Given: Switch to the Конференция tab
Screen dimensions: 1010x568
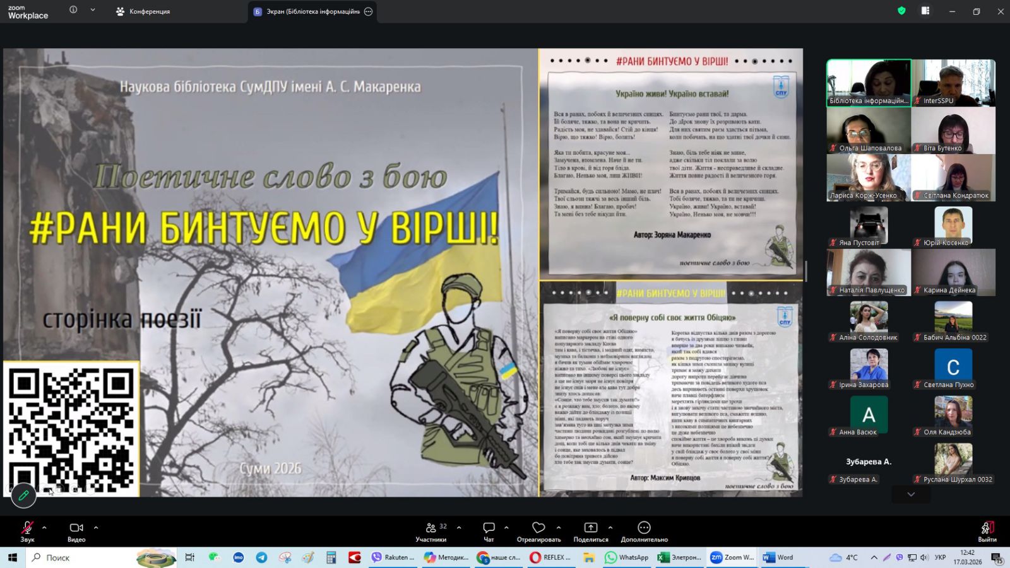Looking at the screenshot, I should click(x=143, y=11).
